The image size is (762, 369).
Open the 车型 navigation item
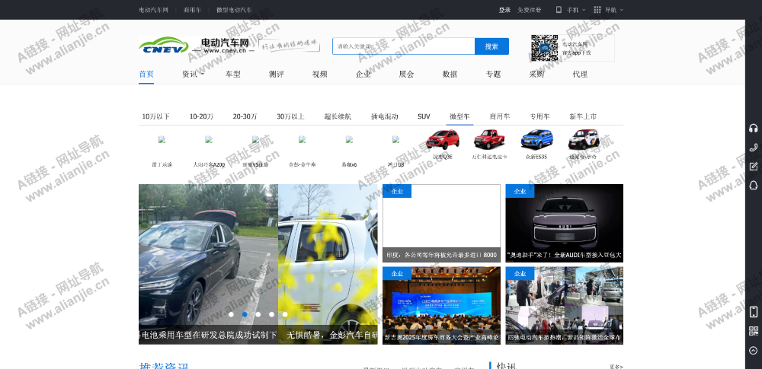(232, 75)
